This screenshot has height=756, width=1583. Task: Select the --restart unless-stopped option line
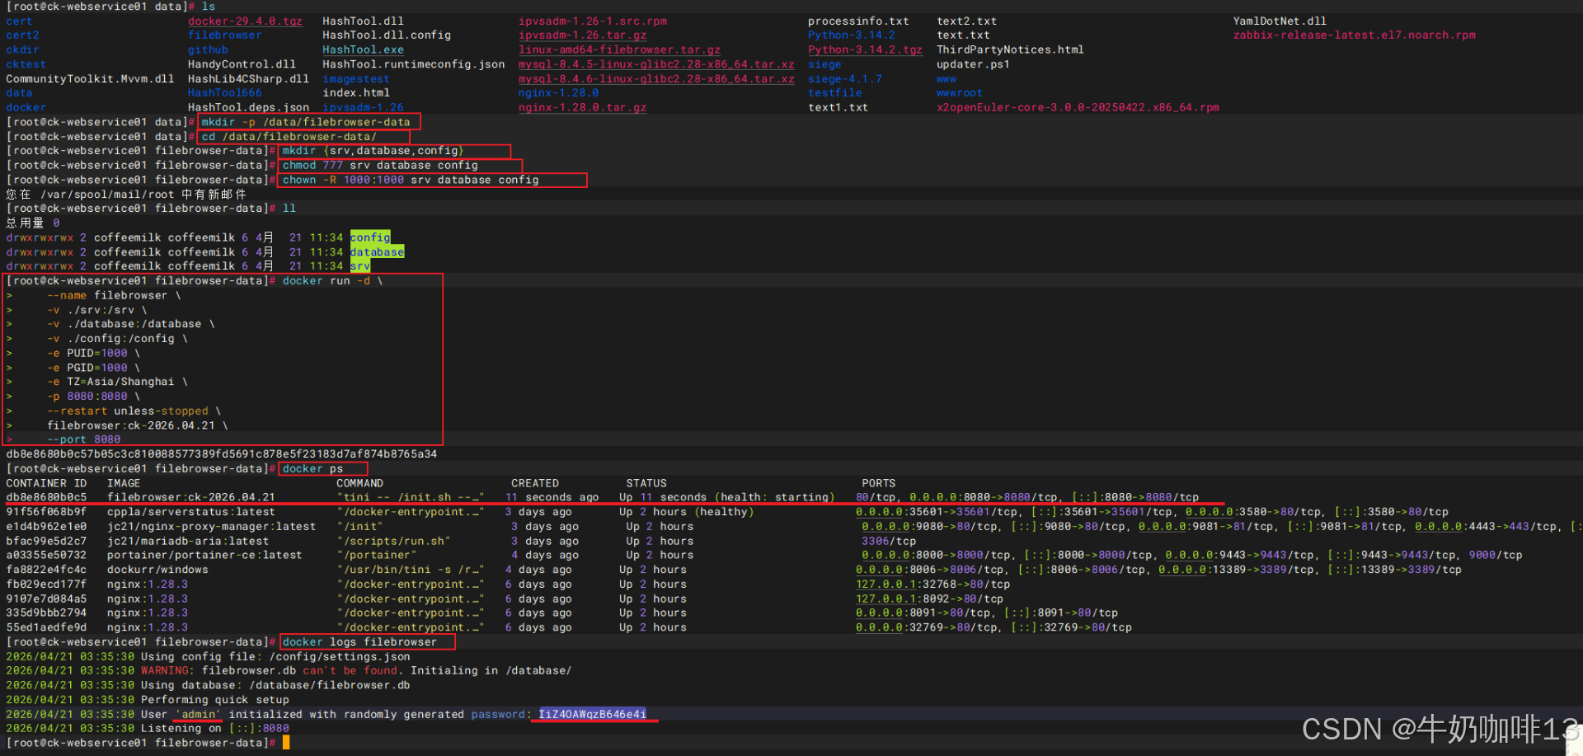(x=134, y=411)
